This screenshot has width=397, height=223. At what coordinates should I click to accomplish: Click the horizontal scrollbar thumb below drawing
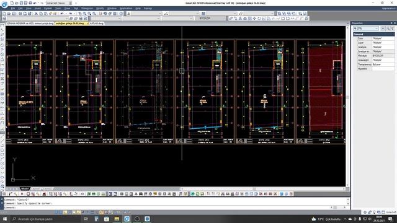[x=254, y=189]
